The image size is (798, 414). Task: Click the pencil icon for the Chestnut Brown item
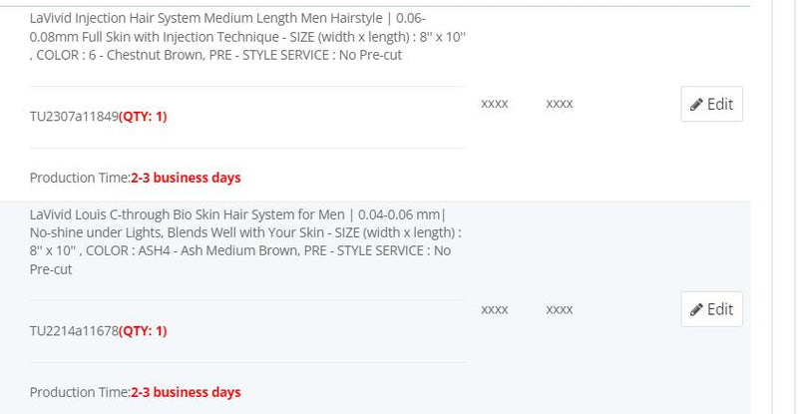coord(696,105)
